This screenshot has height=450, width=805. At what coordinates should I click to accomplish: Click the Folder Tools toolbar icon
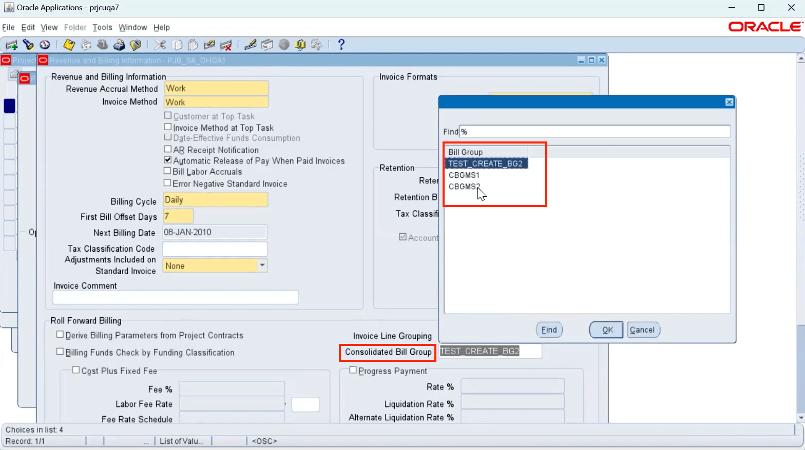[x=317, y=45]
